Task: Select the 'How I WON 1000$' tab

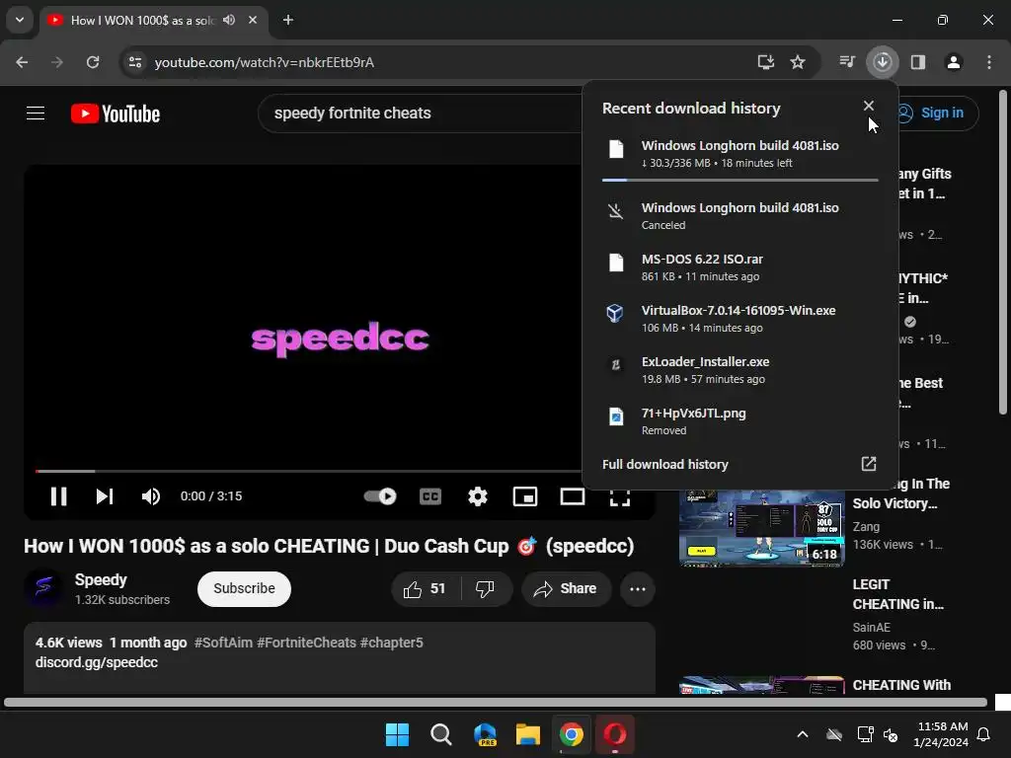Action: point(142,21)
